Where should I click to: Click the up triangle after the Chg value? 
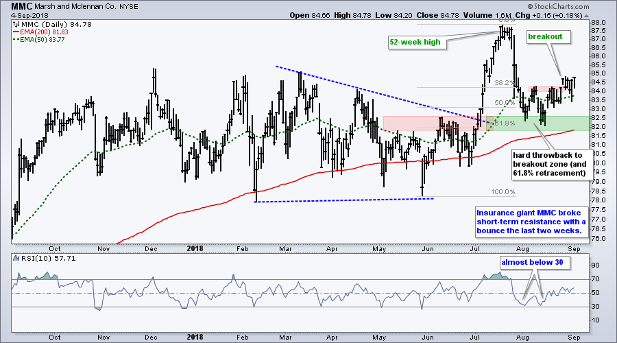click(586, 16)
